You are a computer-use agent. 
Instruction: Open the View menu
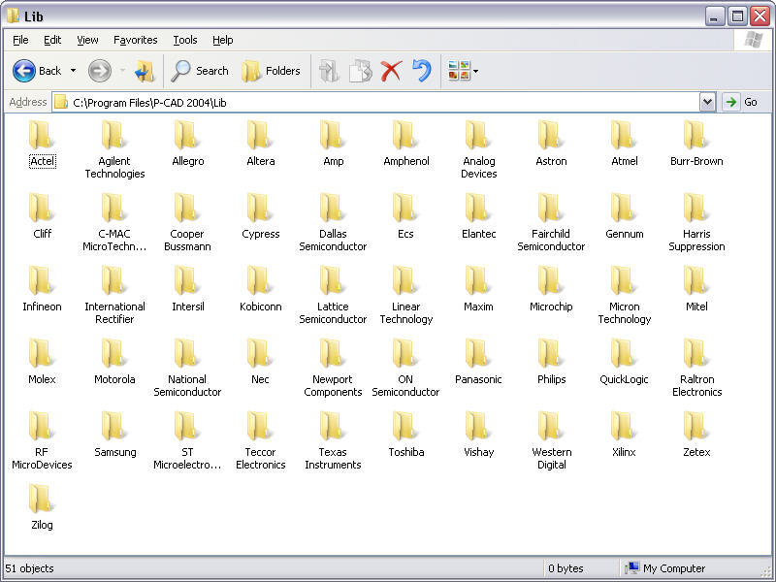click(x=87, y=40)
